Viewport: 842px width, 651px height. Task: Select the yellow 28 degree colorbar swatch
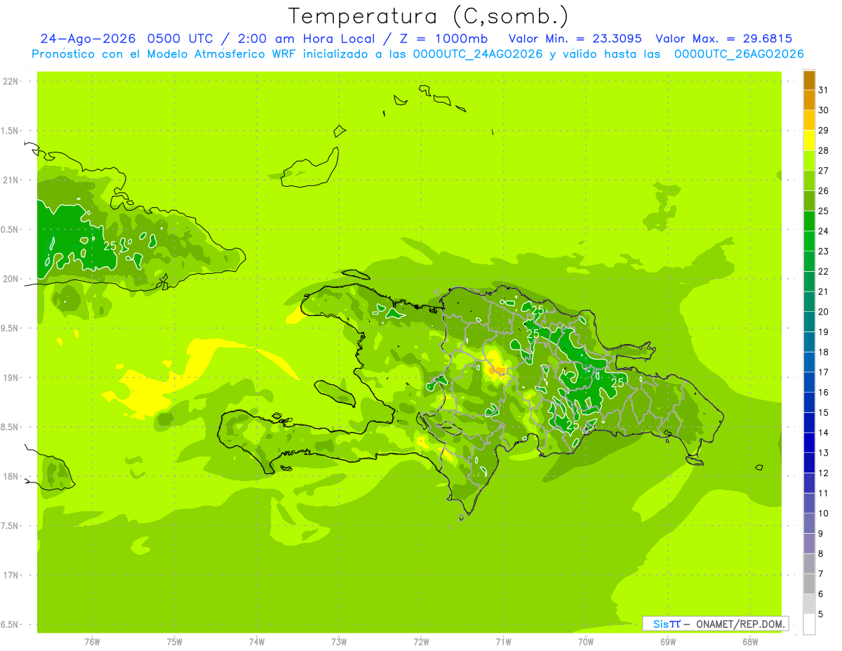point(809,141)
